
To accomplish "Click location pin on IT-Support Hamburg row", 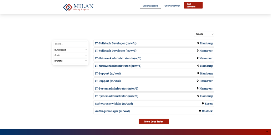I will point(198,73).
